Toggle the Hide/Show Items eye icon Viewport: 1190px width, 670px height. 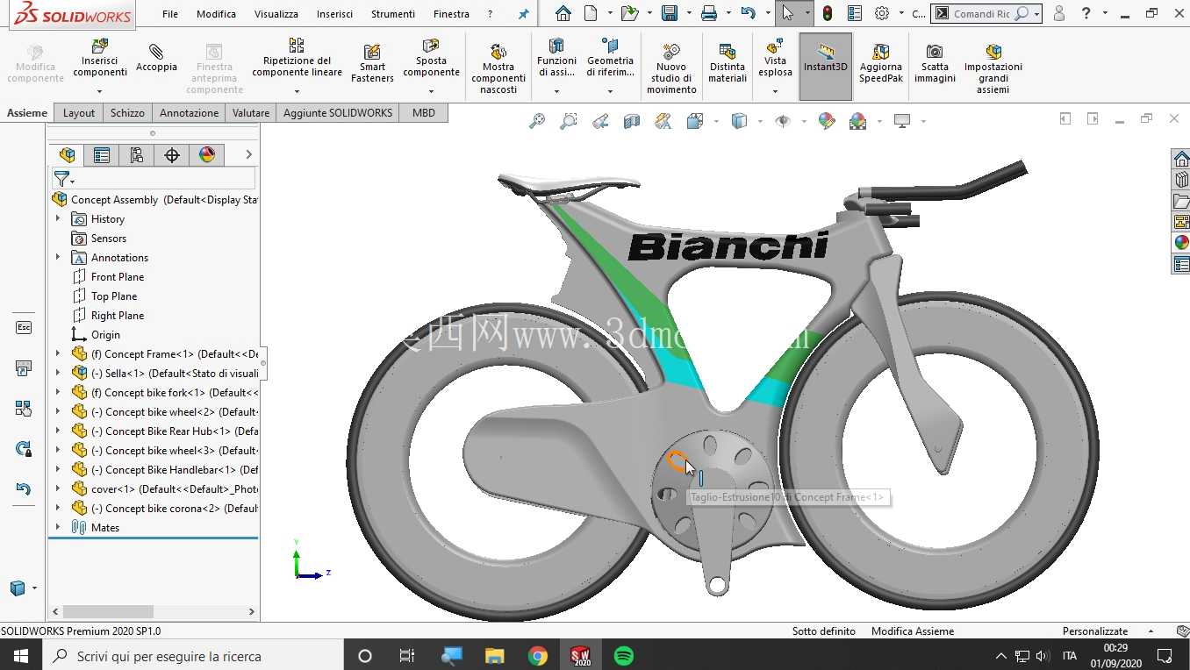tap(783, 121)
